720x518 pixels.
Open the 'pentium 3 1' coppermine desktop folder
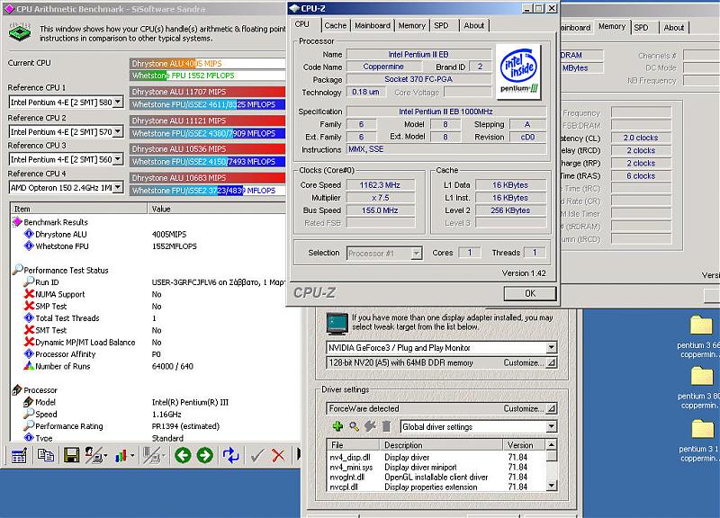pos(702,429)
